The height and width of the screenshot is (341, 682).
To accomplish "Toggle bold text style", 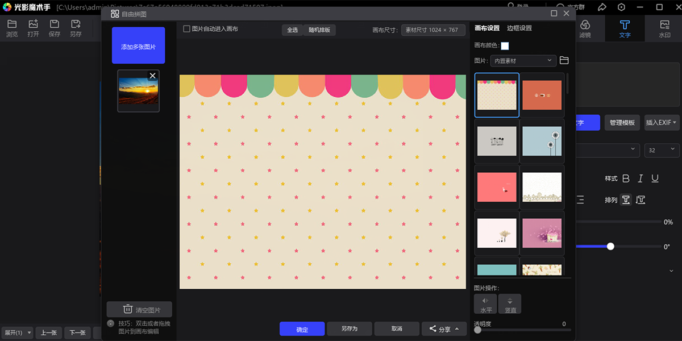I will 626,178.
